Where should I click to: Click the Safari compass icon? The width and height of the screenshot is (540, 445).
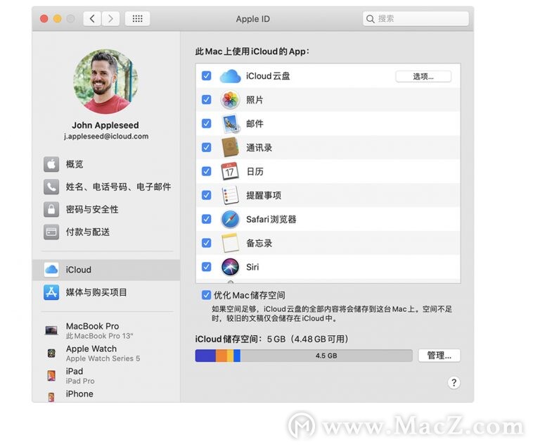(x=230, y=220)
